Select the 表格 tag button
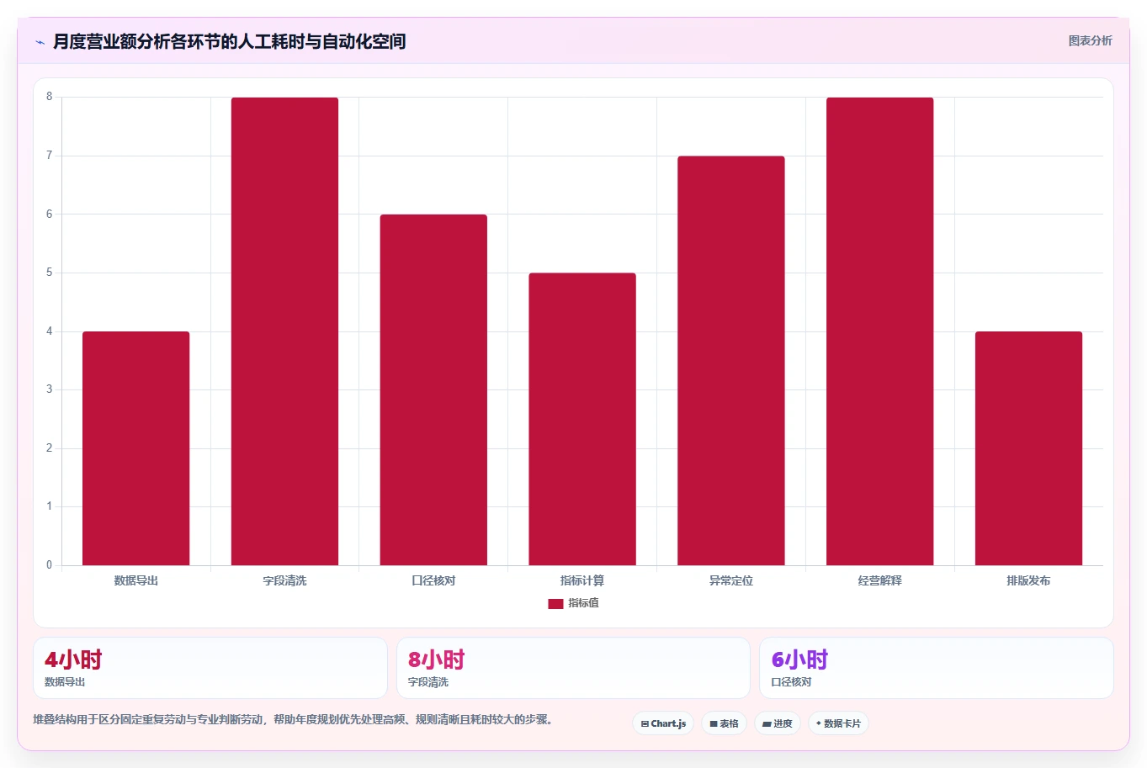The width and height of the screenshot is (1147, 768). pos(724,723)
